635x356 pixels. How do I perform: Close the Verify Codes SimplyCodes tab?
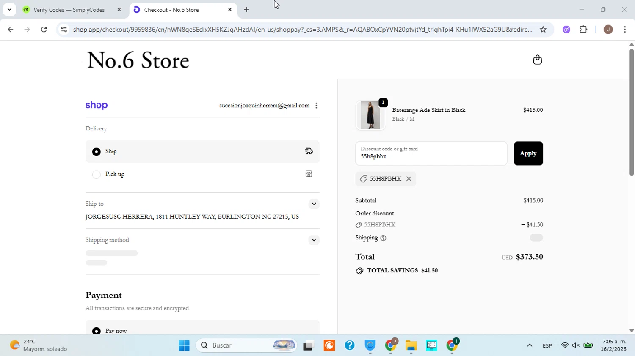pyautogui.click(x=119, y=10)
